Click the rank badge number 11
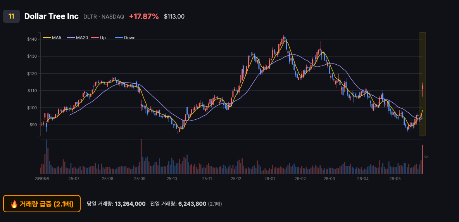This screenshot has width=459, height=222. click(11, 16)
